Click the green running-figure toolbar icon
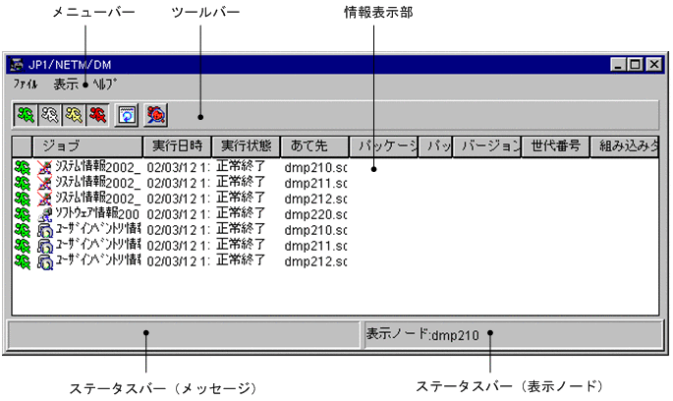The width and height of the screenshot is (673, 401). (26, 115)
